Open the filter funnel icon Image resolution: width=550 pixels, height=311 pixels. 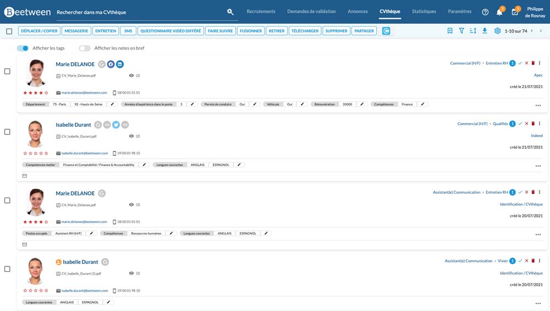pos(461,31)
